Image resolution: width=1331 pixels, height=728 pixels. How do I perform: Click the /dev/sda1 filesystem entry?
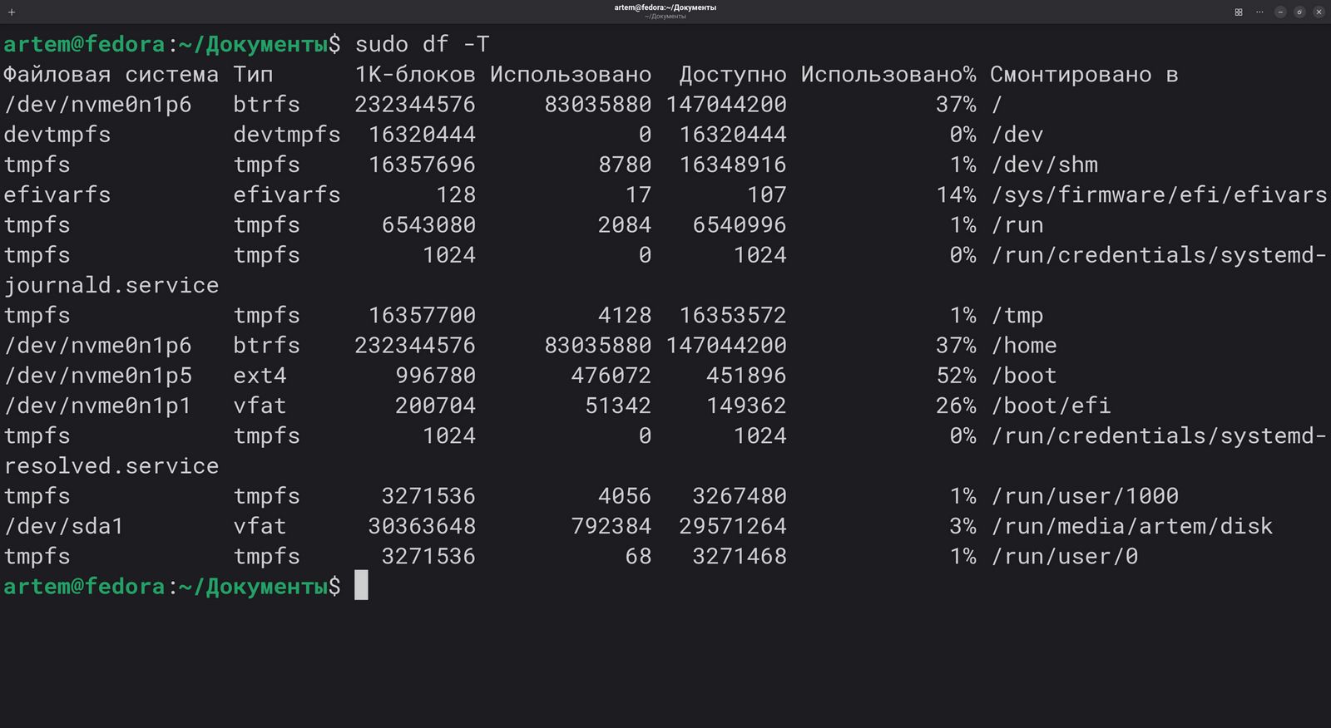coord(64,526)
